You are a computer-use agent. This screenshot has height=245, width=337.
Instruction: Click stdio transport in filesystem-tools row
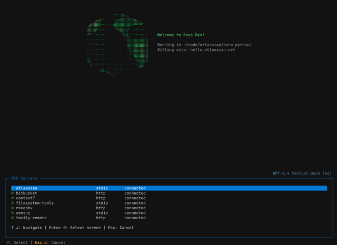point(102,203)
